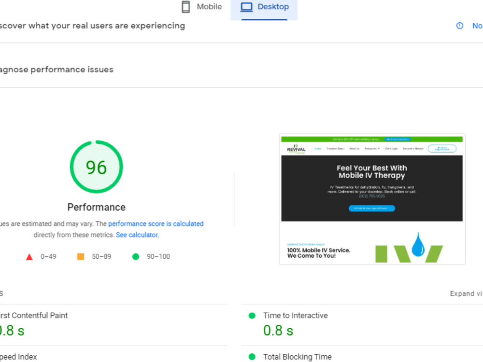Expand the metrics view
The height and width of the screenshot is (362, 483).
[466, 293]
